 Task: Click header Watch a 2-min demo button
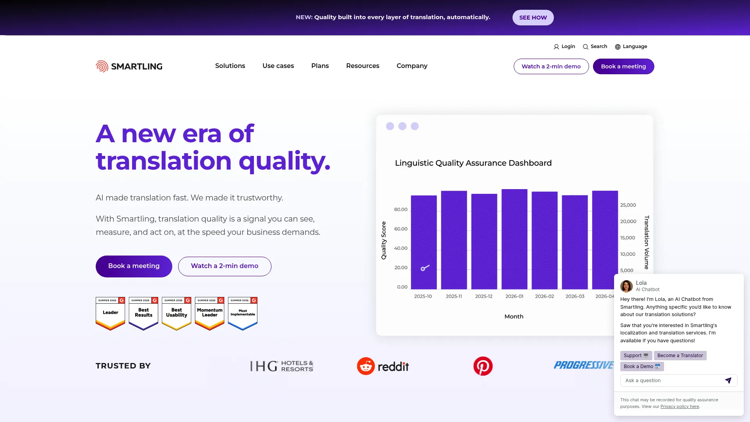pyautogui.click(x=551, y=66)
